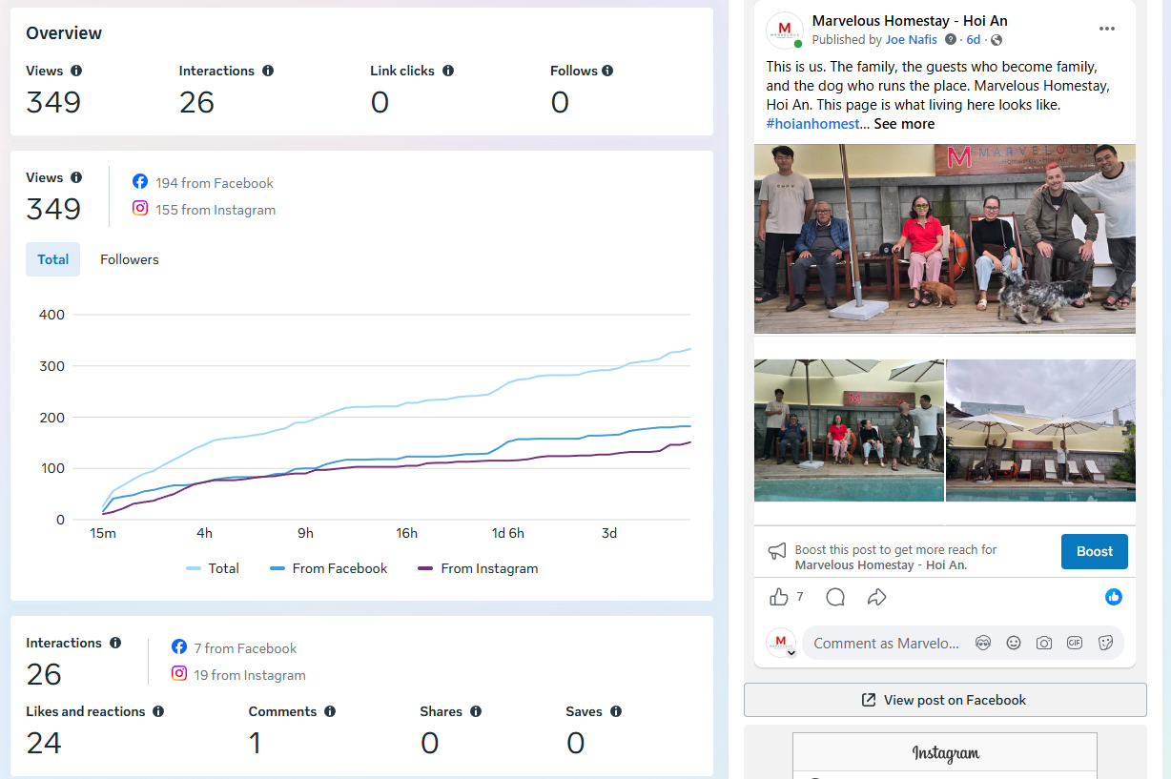Click the '400' gridline label on chart

[51, 315]
